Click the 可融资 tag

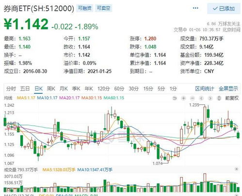(85, 8)
